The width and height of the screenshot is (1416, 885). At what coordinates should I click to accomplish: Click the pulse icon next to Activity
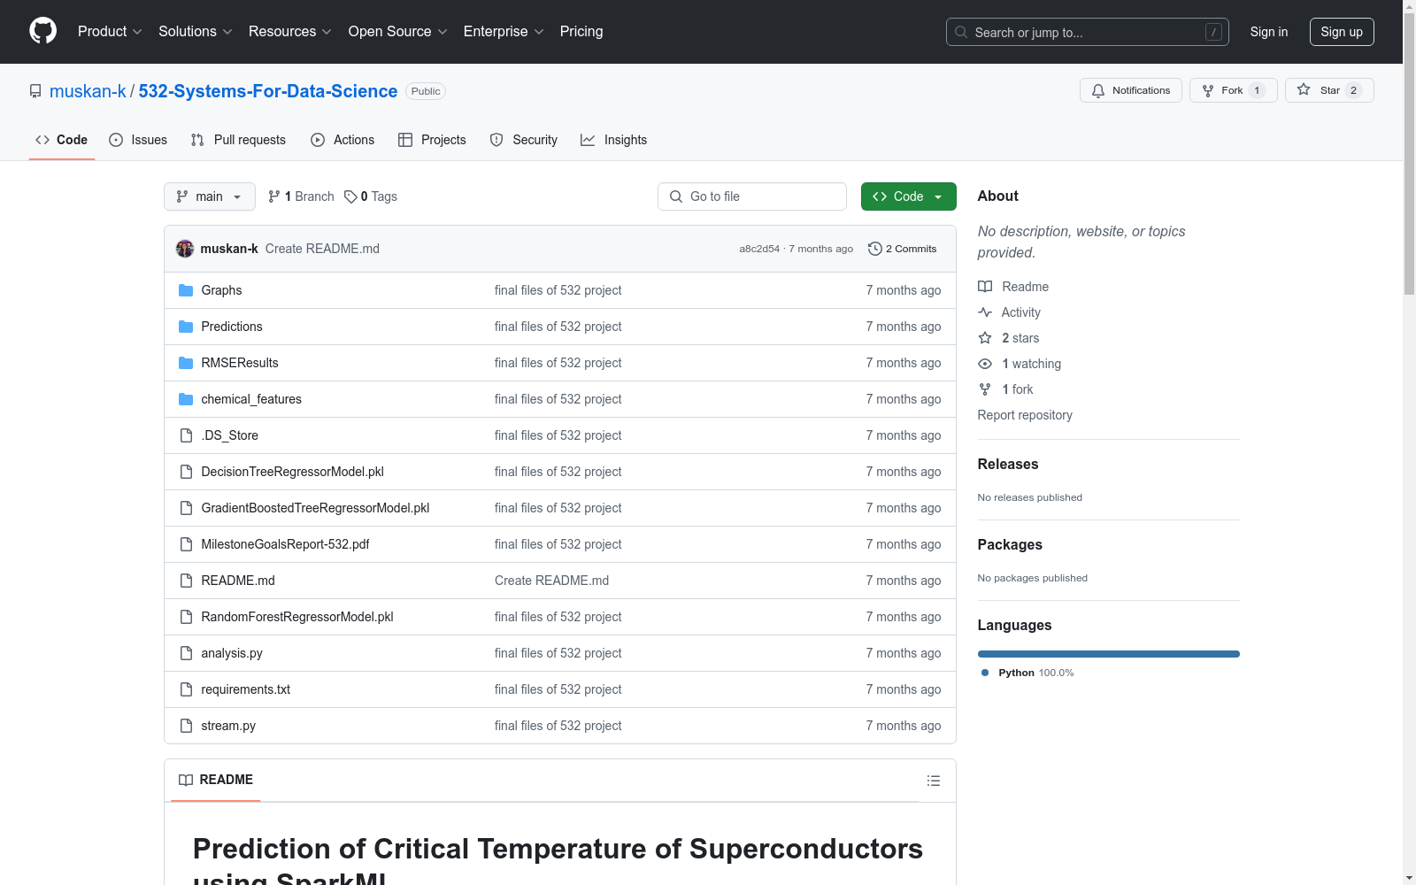[x=985, y=312]
